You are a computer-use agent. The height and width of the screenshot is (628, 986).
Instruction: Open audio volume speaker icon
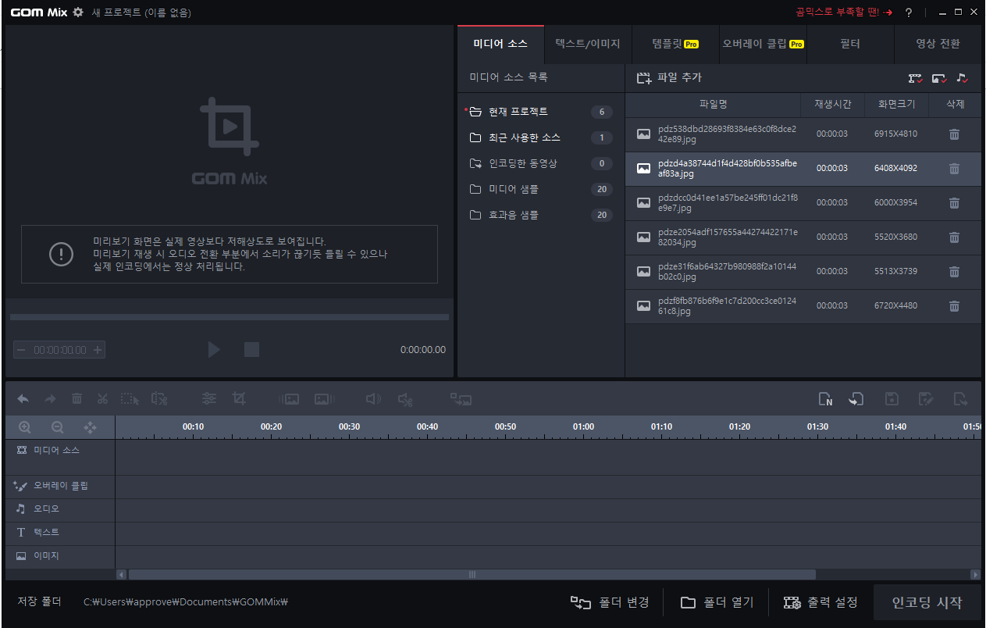click(x=373, y=398)
